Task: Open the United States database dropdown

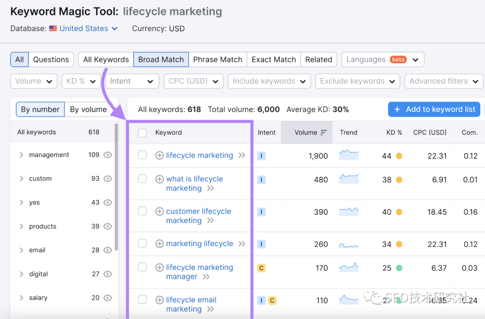Action: tap(84, 28)
